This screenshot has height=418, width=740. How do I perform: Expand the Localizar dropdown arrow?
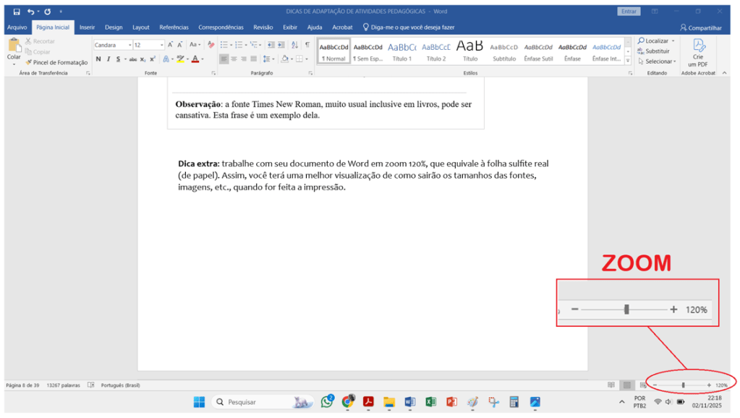pyautogui.click(x=674, y=41)
